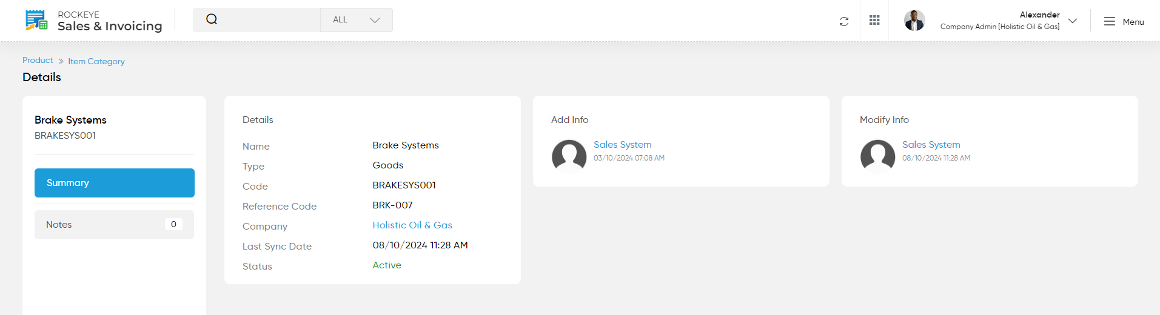Switch to the Notes tab
Screen dimensions: 1160x315
(115, 225)
